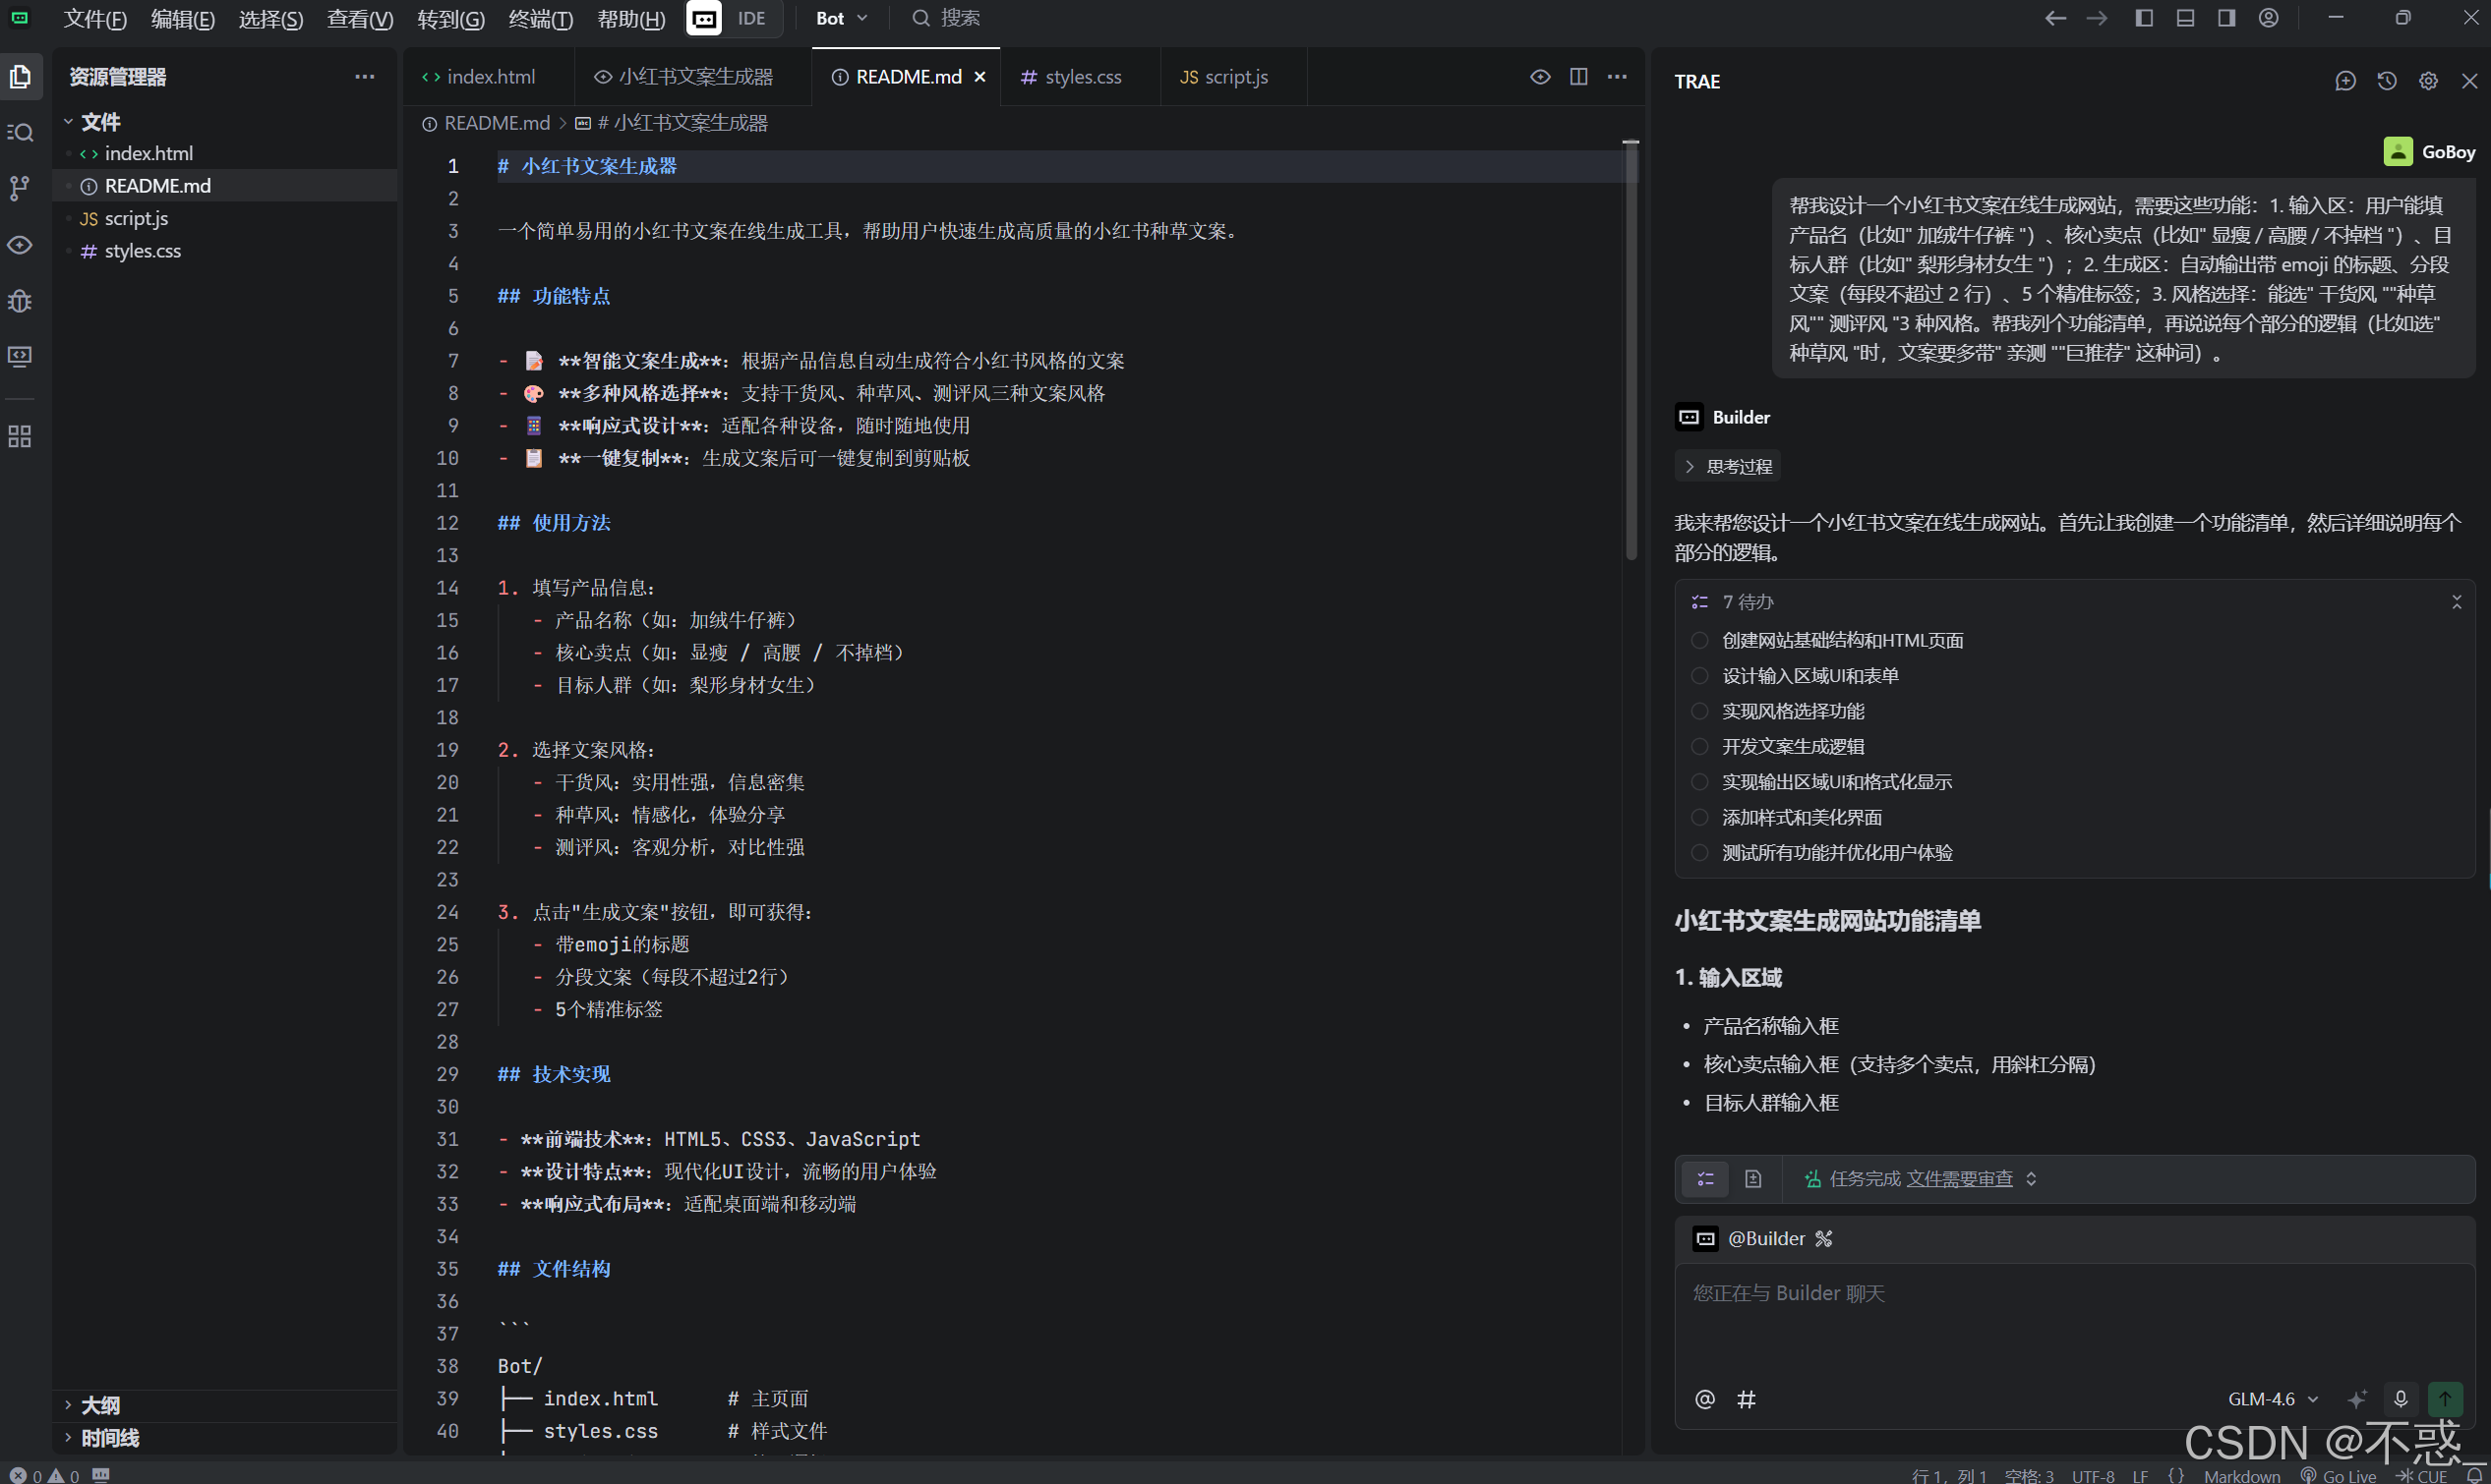Check off '创建网站基础结构和HTML页面' todo item

(x=1698, y=639)
